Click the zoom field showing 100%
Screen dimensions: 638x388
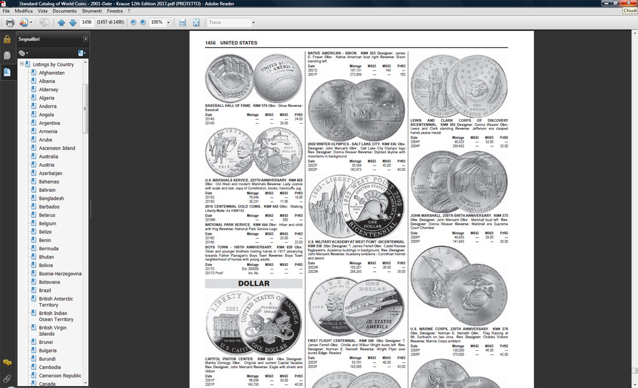[x=157, y=23]
